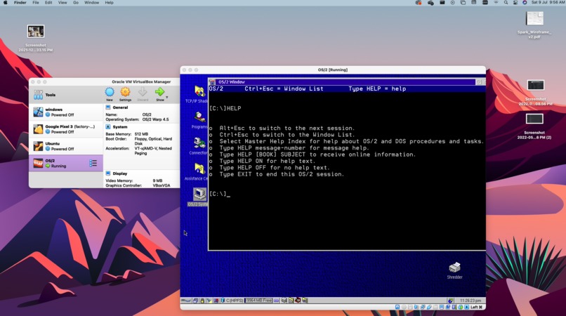Open the File menu
The image size is (566, 316).
tap(36, 3)
